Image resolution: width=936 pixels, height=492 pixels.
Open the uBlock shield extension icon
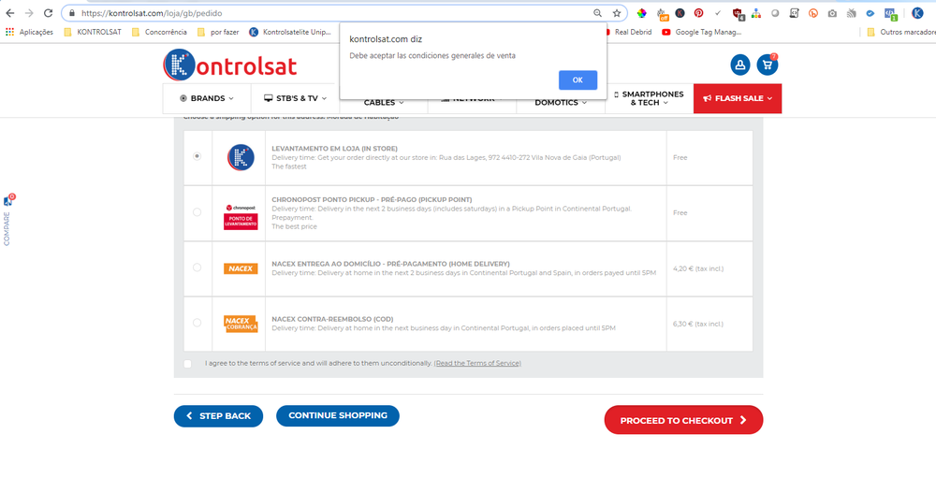click(x=738, y=13)
